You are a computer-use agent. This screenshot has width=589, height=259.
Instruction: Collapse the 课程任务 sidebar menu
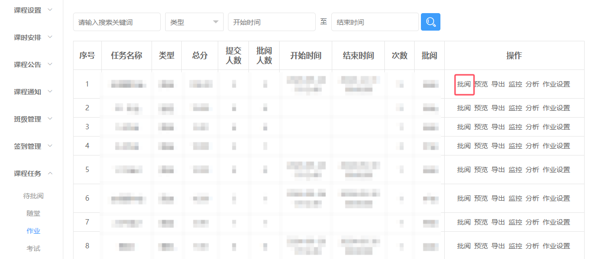pos(33,173)
